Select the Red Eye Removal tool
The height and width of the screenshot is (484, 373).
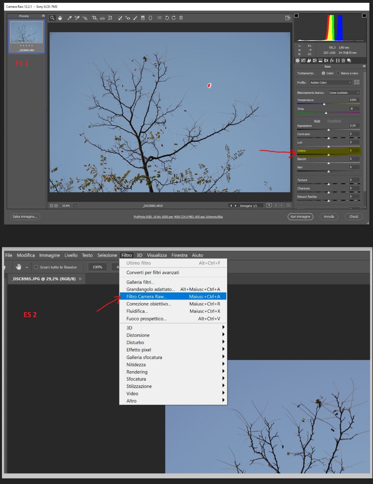point(127,18)
